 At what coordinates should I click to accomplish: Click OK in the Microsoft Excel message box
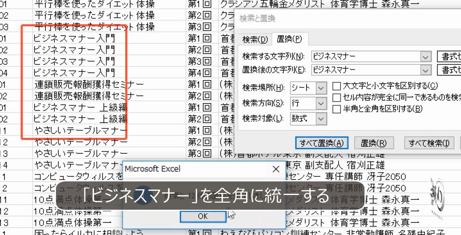(203, 216)
